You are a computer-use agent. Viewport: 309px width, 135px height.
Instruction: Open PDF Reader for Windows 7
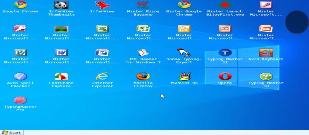(x=143, y=53)
